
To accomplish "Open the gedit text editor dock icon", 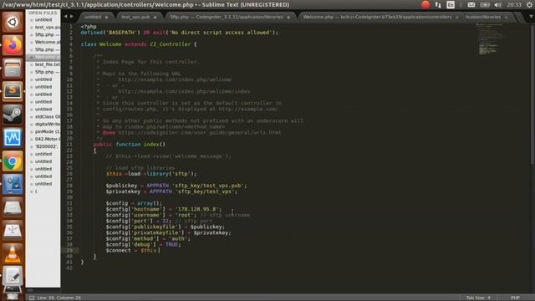I will point(13,276).
